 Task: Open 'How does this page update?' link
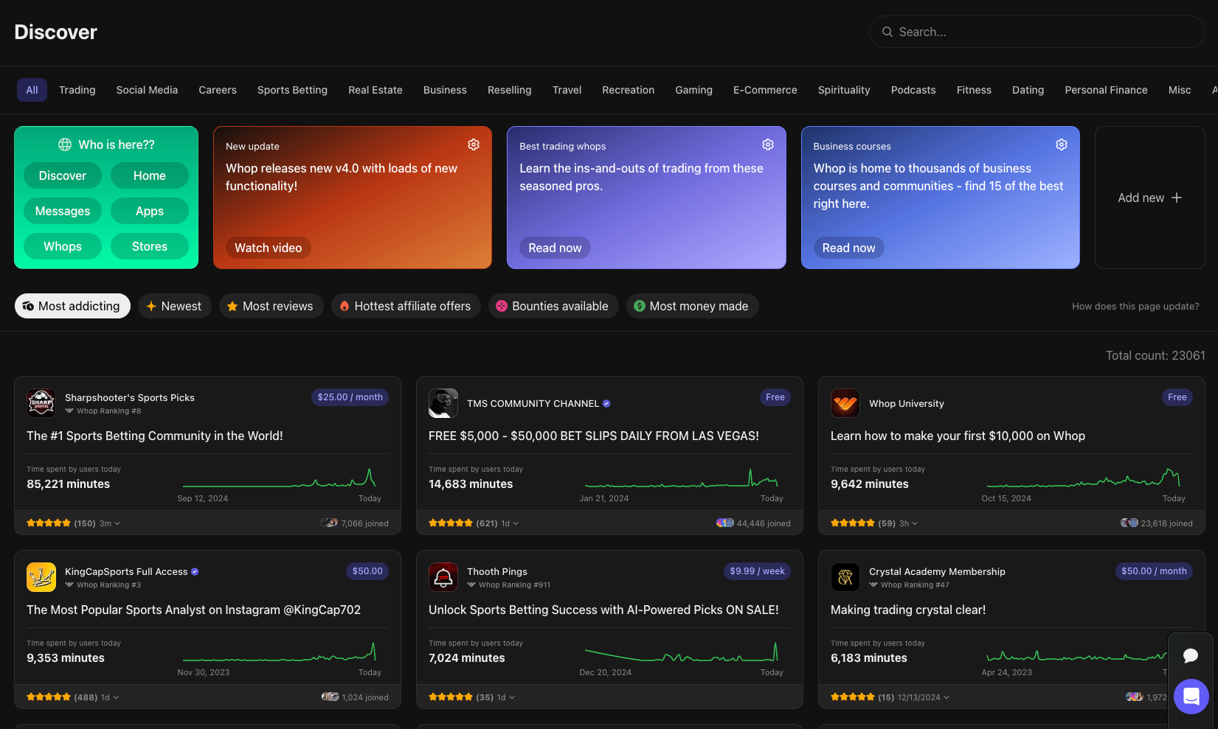click(1135, 306)
